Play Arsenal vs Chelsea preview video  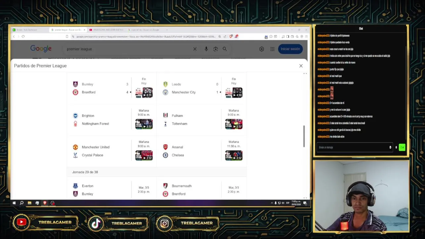click(234, 155)
